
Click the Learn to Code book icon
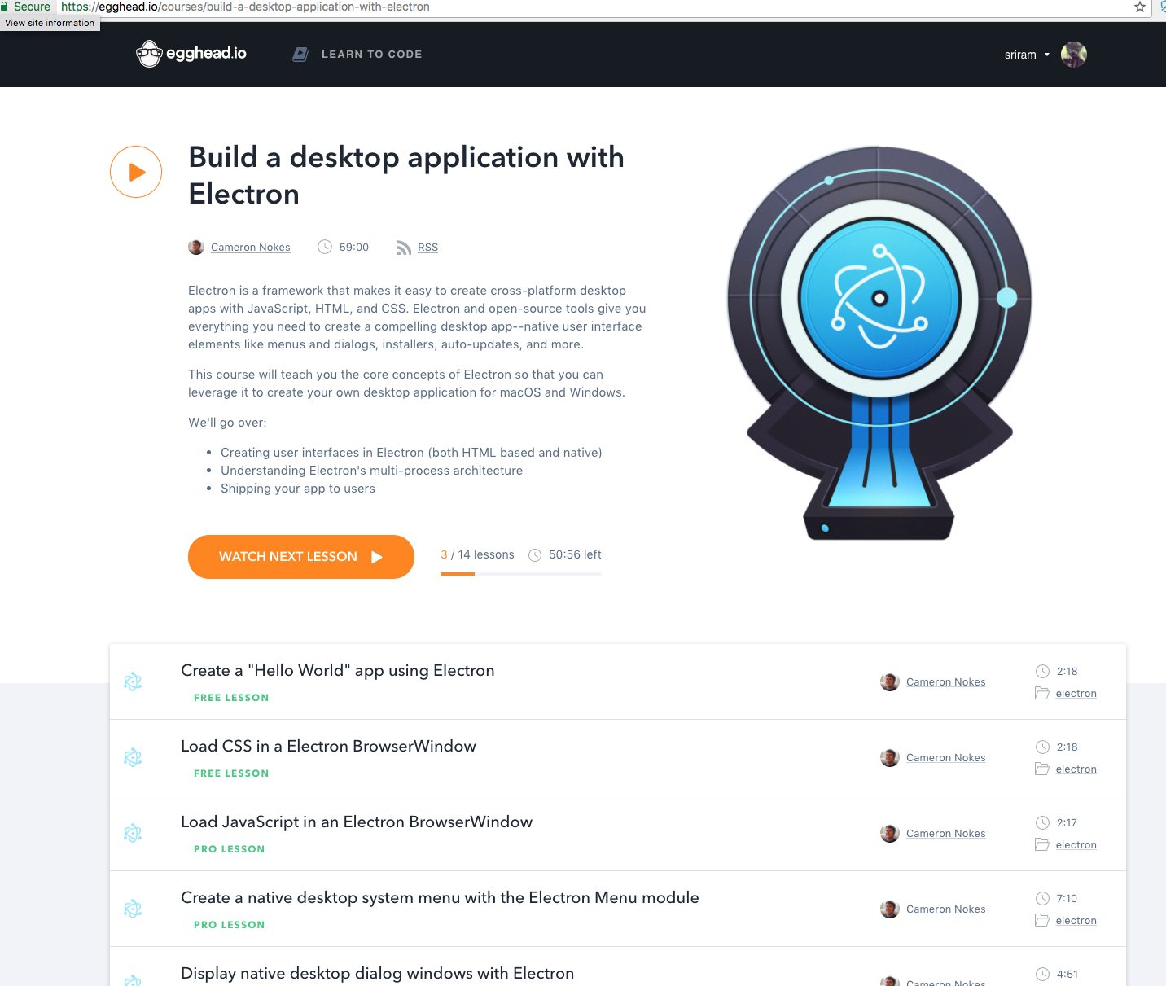pos(300,55)
